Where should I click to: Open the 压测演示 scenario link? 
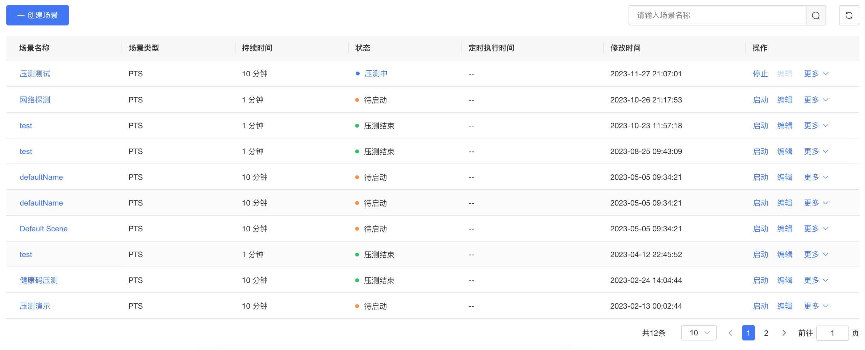[x=35, y=306]
